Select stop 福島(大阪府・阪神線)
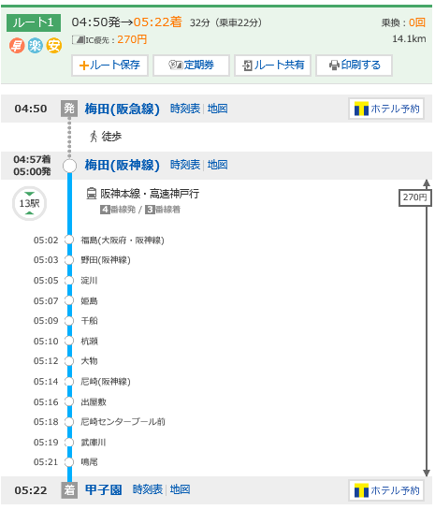Image resolution: width=435 pixels, height=510 pixels. click(x=123, y=240)
